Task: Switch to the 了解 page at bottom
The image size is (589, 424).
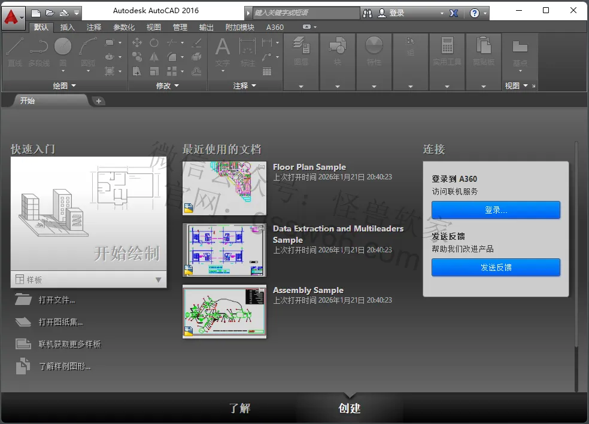Action: point(239,408)
